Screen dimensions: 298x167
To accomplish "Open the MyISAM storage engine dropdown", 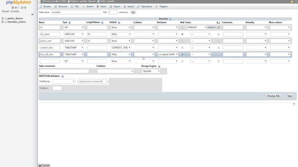I will (151, 71).
